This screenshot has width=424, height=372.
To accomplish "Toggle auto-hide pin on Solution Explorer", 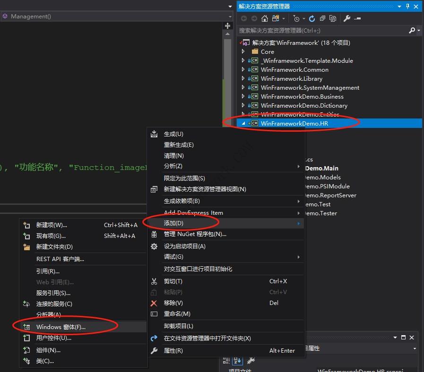I will [x=407, y=6].
